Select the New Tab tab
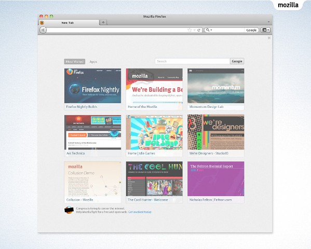This screenshot has height=249, width=311. (x=69, y=23)
